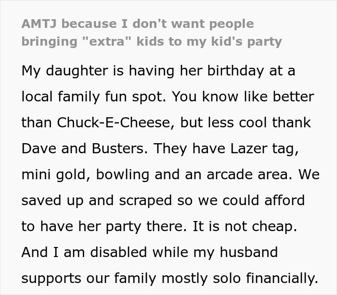Click the word "AMTJ" in the heading
The height and width of the screenshot is (295, 337).
click(39, 24)
